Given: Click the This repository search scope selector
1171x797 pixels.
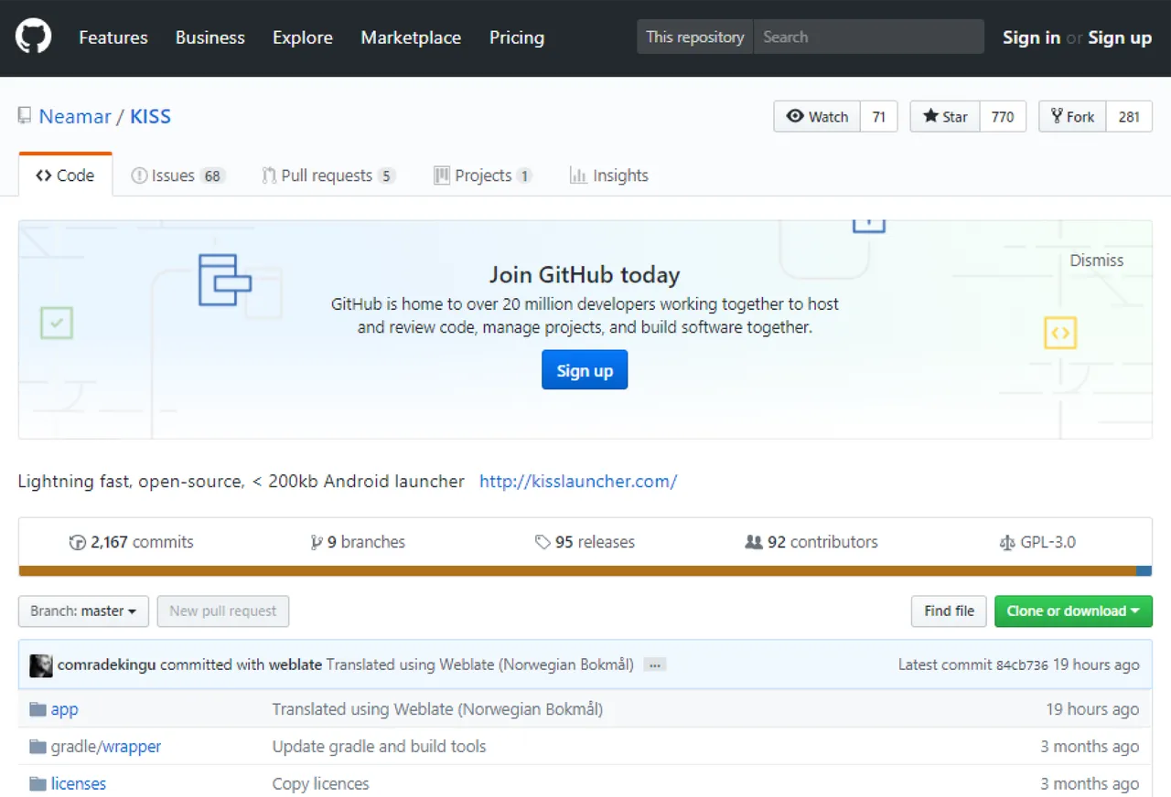Looking at the screenshot, I should 695,37.
